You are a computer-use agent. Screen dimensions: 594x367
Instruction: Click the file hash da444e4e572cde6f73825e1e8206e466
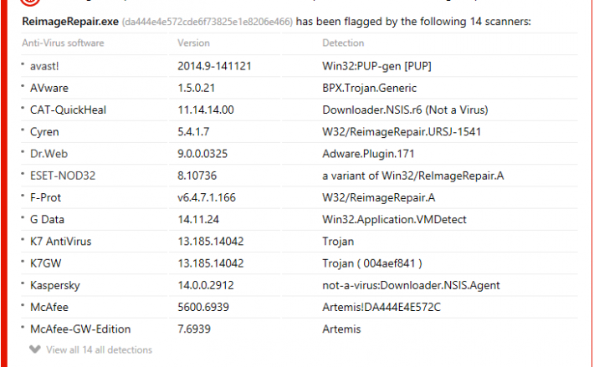(207, 22)
